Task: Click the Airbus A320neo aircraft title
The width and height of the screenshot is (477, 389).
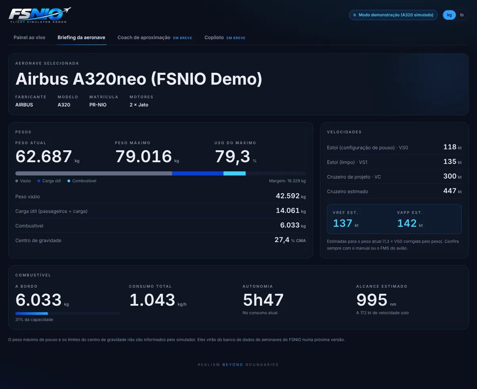Action: [139, 79]
